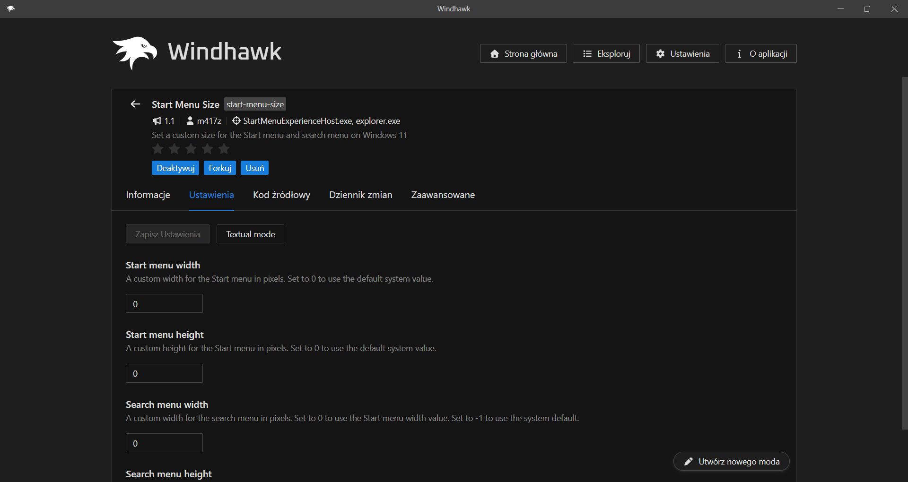Open the O aplikacji about page
The image size is (908, 482).
pos(761,53)
